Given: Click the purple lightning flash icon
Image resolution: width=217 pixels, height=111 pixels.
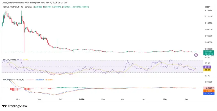Looking at the screenshot, I should (x=196, y=55).
